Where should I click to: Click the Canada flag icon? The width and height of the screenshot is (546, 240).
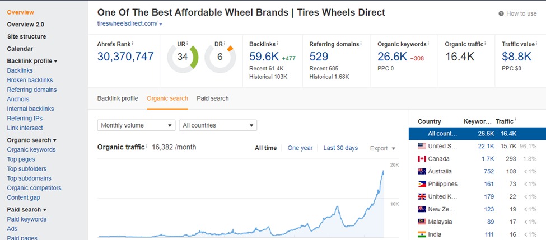[x=422, y=159]
